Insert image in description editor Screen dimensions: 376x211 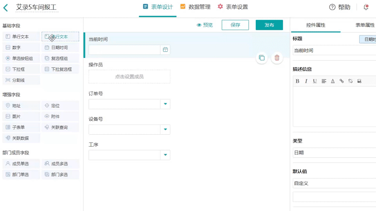359,81
